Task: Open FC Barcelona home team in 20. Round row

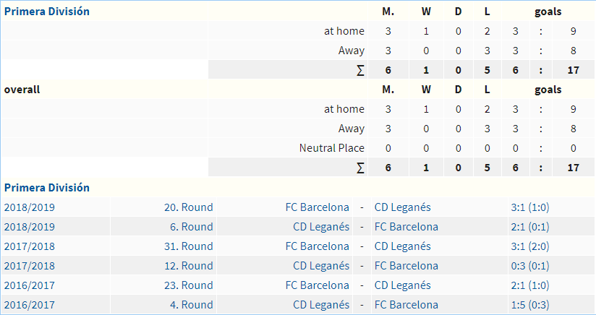Action: point(318,207)
